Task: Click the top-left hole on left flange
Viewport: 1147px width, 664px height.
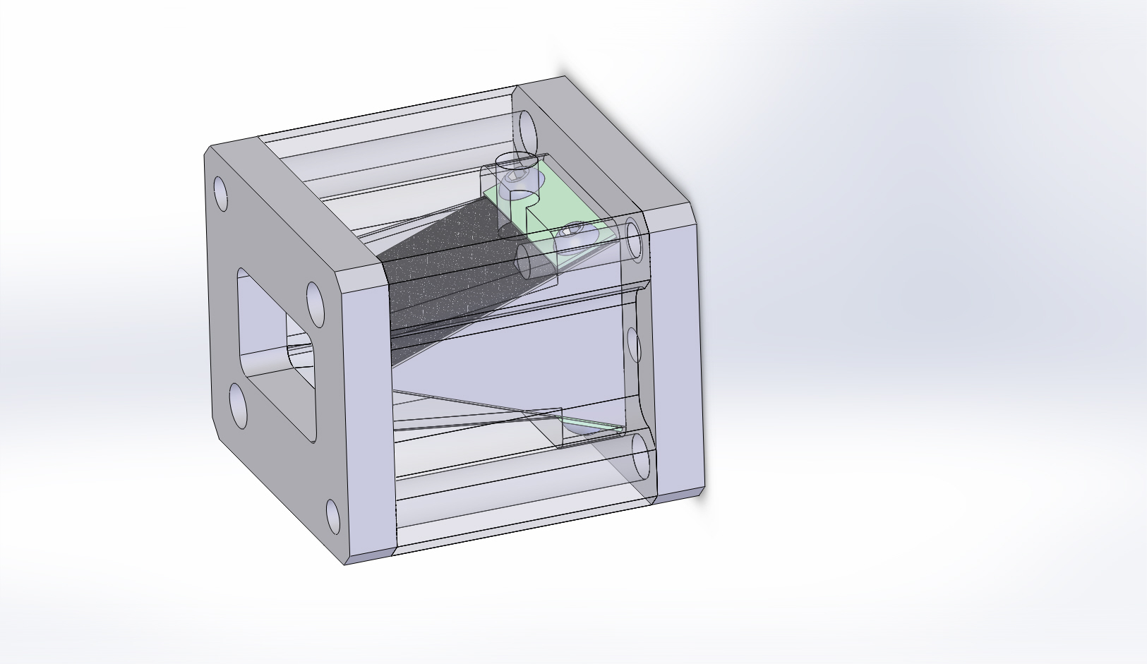Action: click(220, 194)
